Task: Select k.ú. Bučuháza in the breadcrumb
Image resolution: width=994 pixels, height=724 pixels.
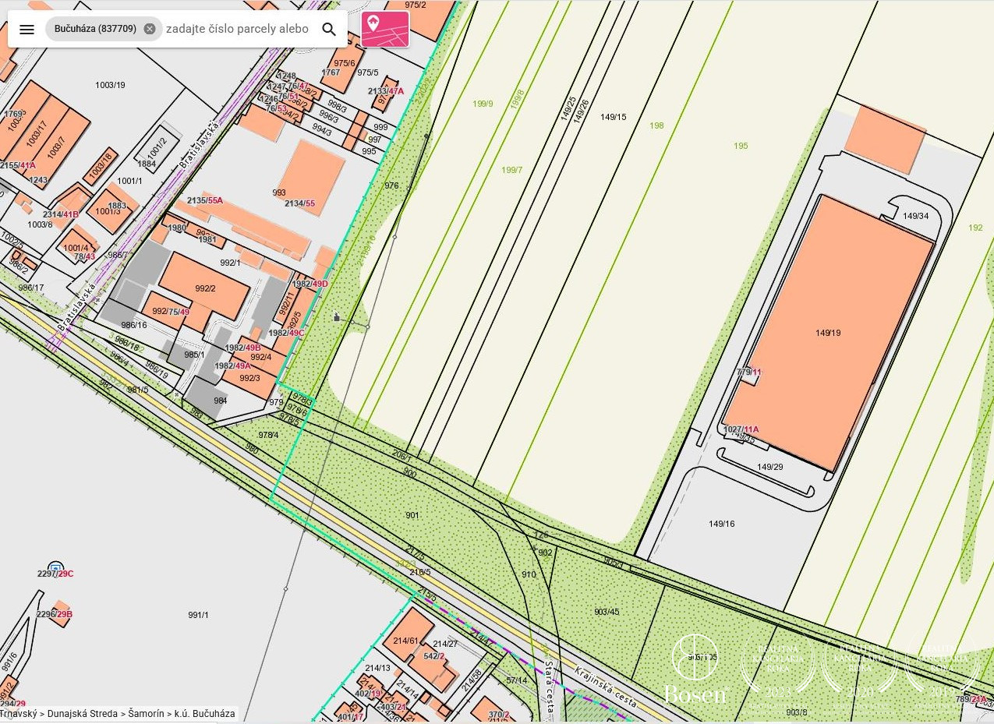Action: 204,714
